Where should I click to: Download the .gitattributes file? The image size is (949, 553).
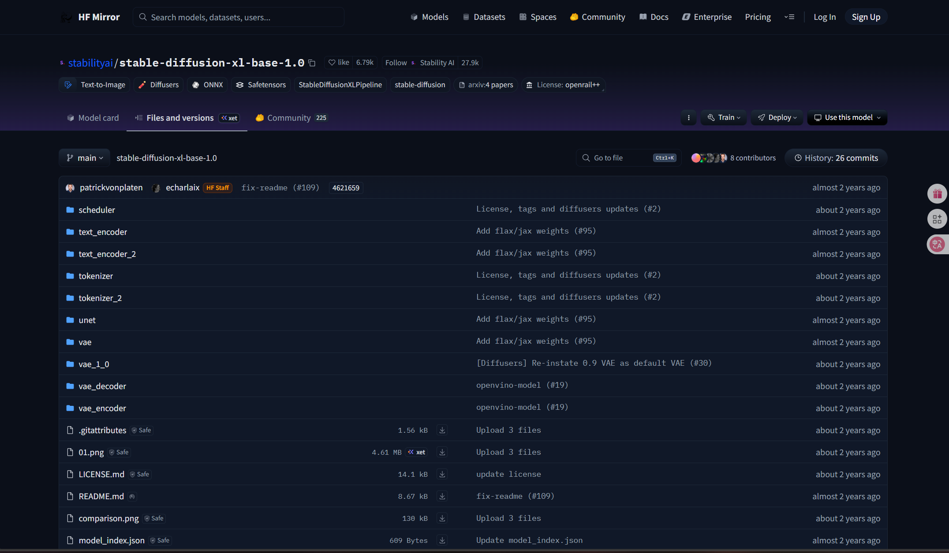[442, 430]
